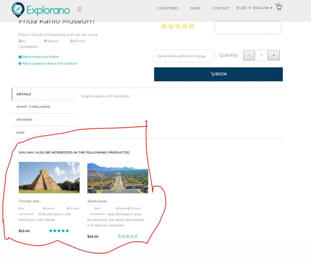Open the Reviews tab
The width and height of the screenshot is (311, 261).
(25, 120)
